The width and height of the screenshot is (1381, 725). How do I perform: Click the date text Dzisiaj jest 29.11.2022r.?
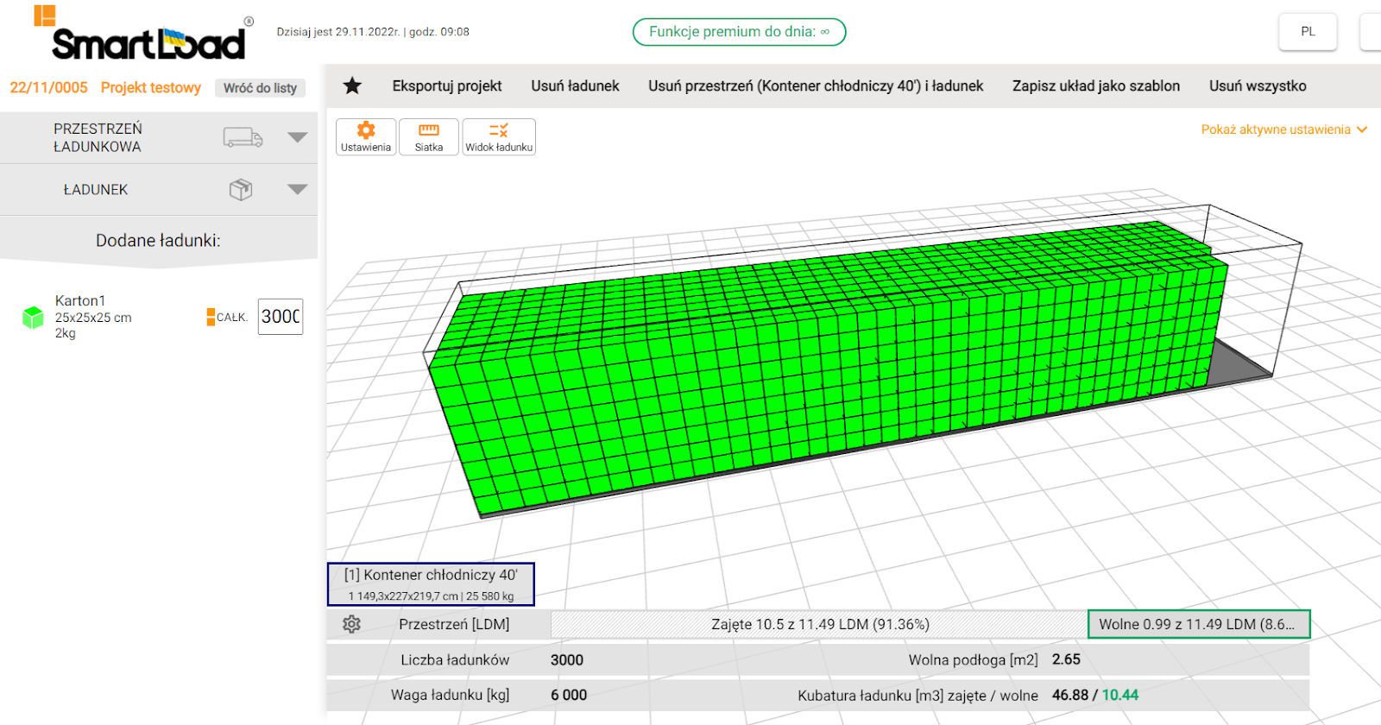(338, 32)
